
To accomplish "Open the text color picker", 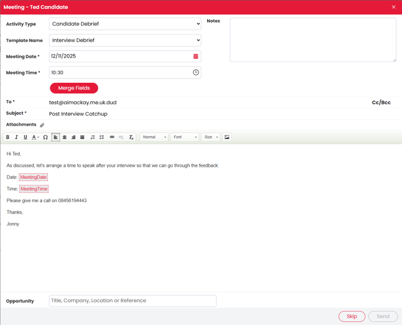I will (x=35, y=137).
